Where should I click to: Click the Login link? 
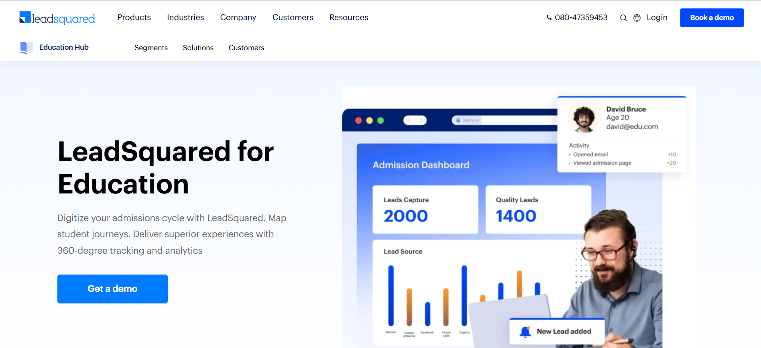pyautogui.click(x=657, y=17)
